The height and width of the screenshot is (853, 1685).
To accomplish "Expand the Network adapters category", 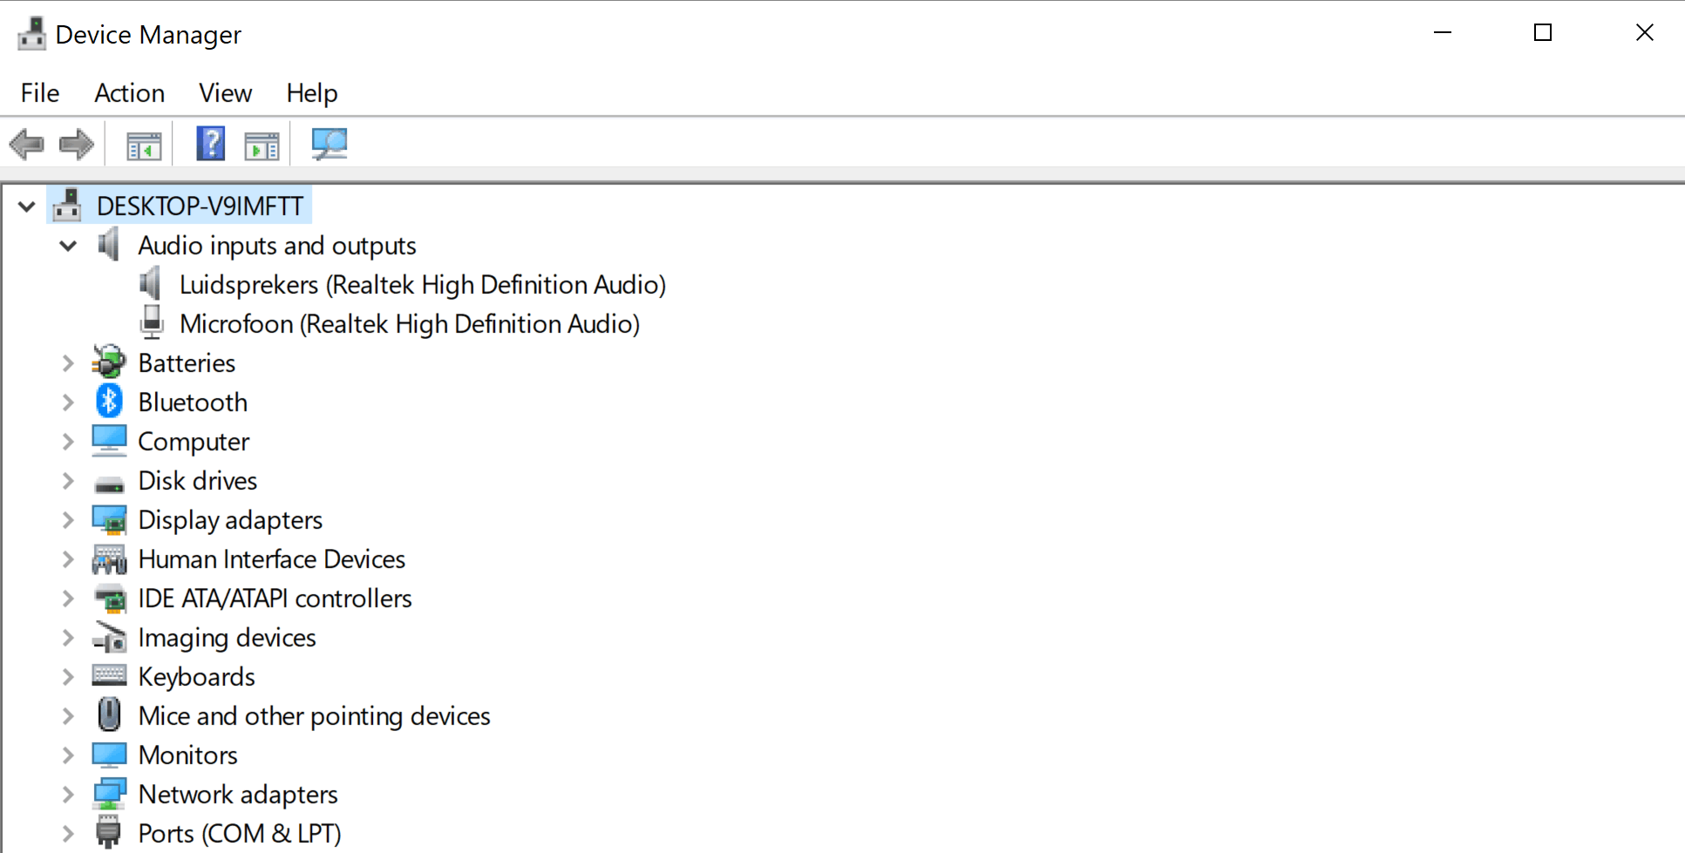I will click(x=68, y=795).
